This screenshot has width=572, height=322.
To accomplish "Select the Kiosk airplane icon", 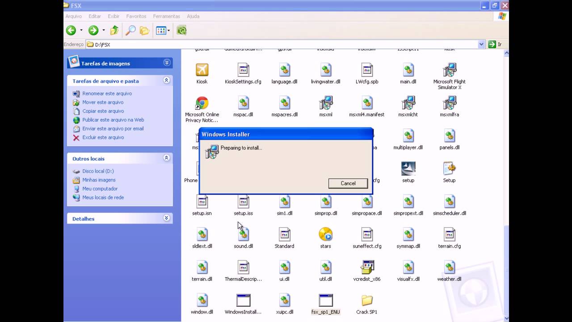I will 202,70.
